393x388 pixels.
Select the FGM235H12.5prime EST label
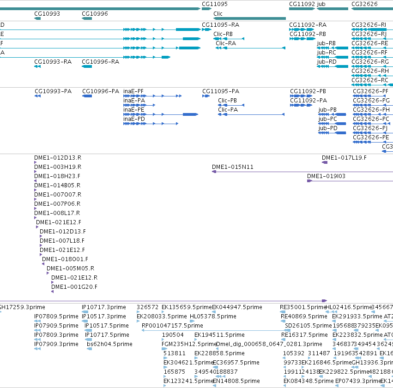tap(189, 345)
